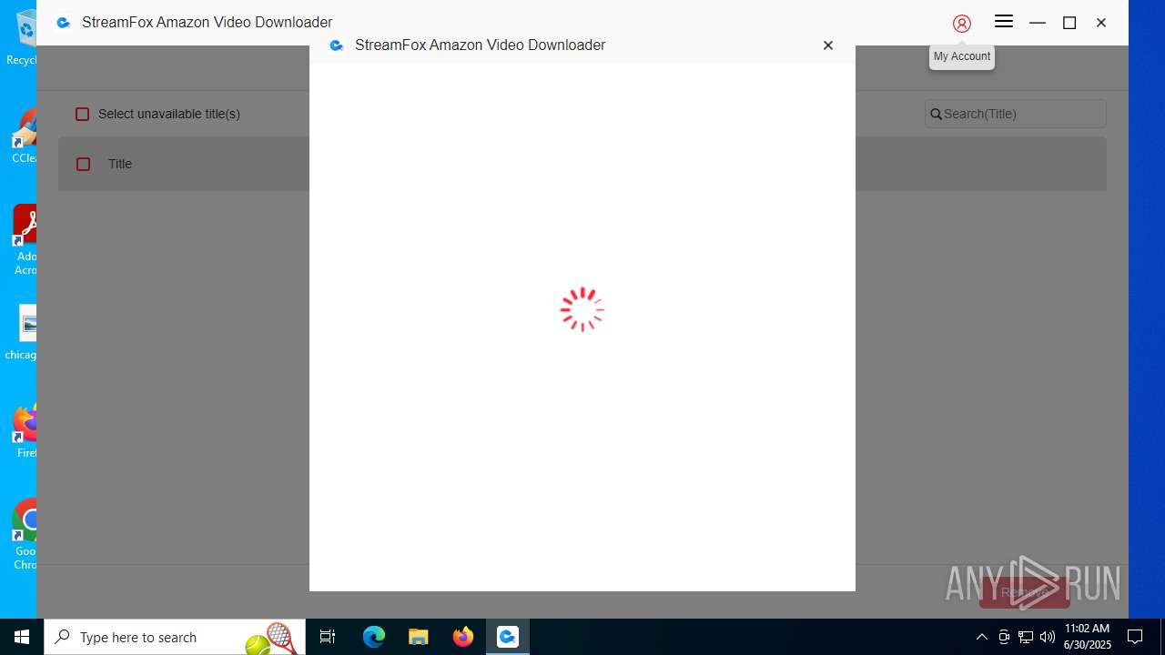Open Task View from the taskbar
This screenshot has width=1165, height=655.
coord(328,637)
